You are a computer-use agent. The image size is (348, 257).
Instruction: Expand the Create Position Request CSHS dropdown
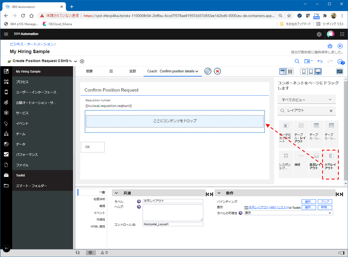[75, 61]
